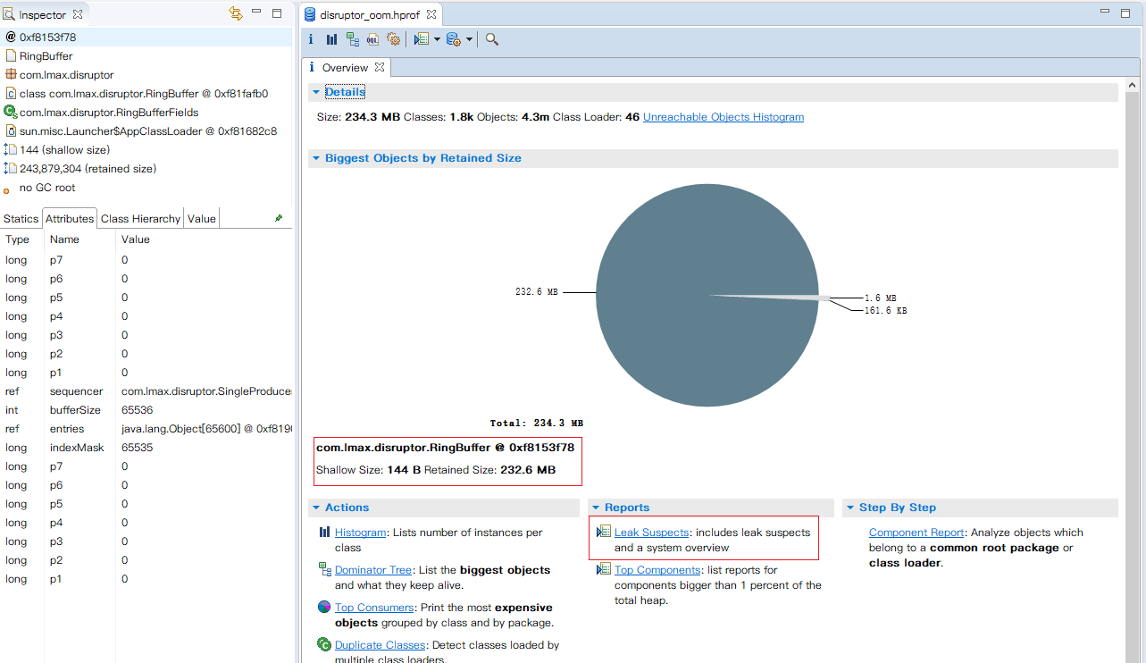Click the tree icon beside Dominator Tree link
The width and height of the screenshot is (1146, 663).
[x=325, y=569]
